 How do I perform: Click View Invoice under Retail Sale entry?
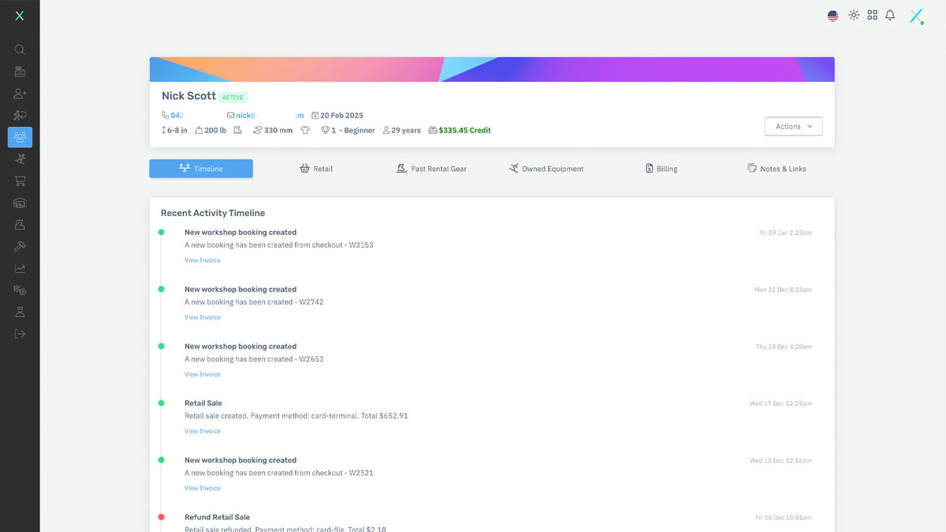pyautogui.click(x=203, y=431)
